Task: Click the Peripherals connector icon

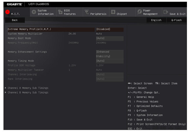Action: click(87, 12)
